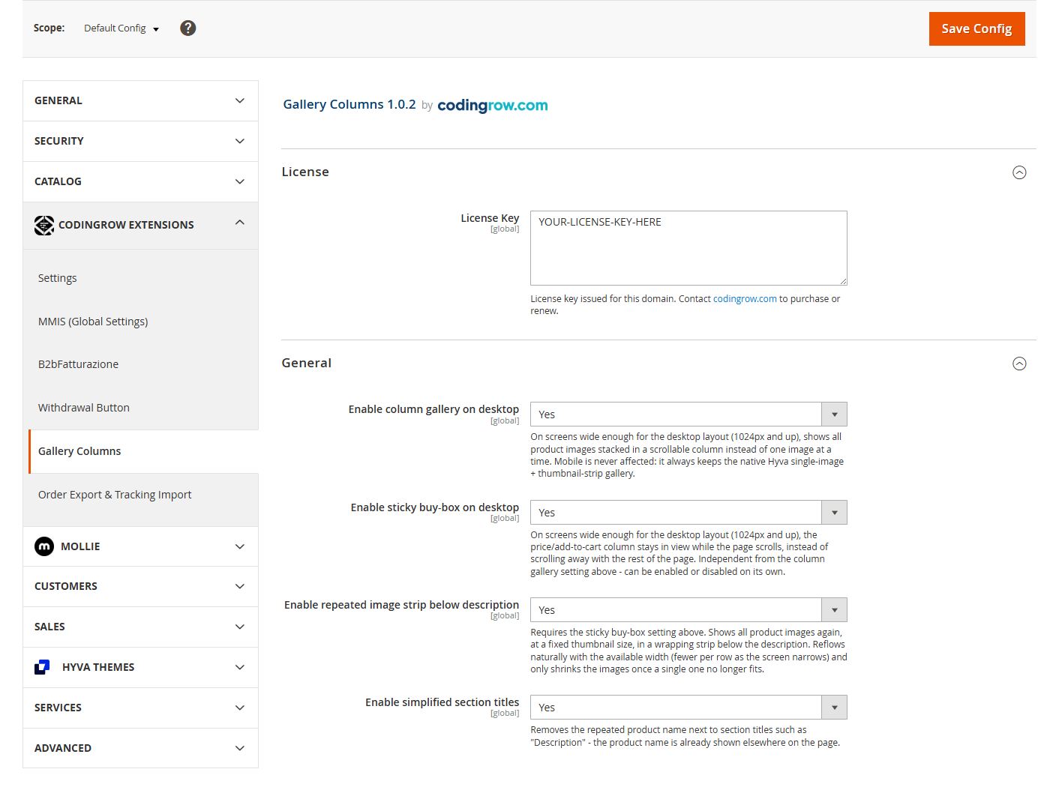This screenshot has height=799, width=1059.
Task: Click the Enable sticky buy-box on desktop label
Action: pyautogui.click(x=435, y=507)
